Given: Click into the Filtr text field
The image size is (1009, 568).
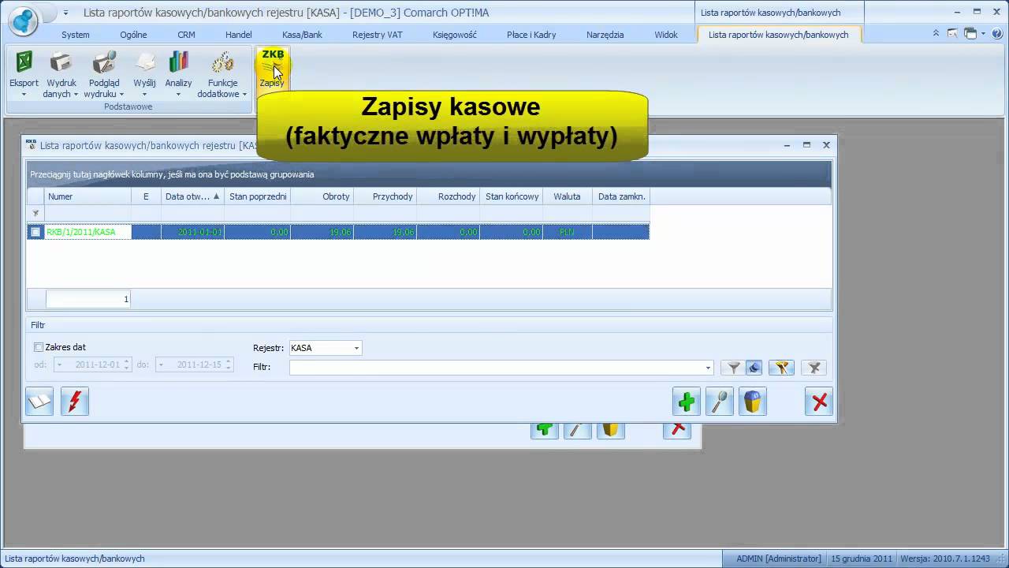Looking at the screenshot, I should [496, 368].
